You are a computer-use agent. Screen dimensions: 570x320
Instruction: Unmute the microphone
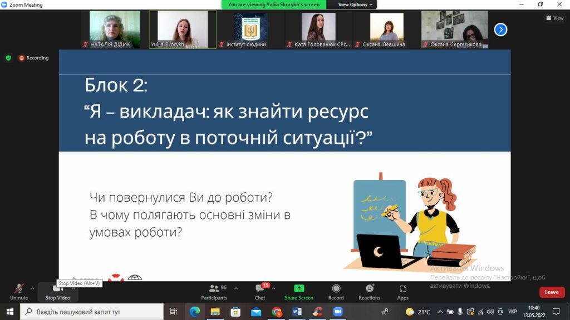pyautogui.click(x=18, y=291)
